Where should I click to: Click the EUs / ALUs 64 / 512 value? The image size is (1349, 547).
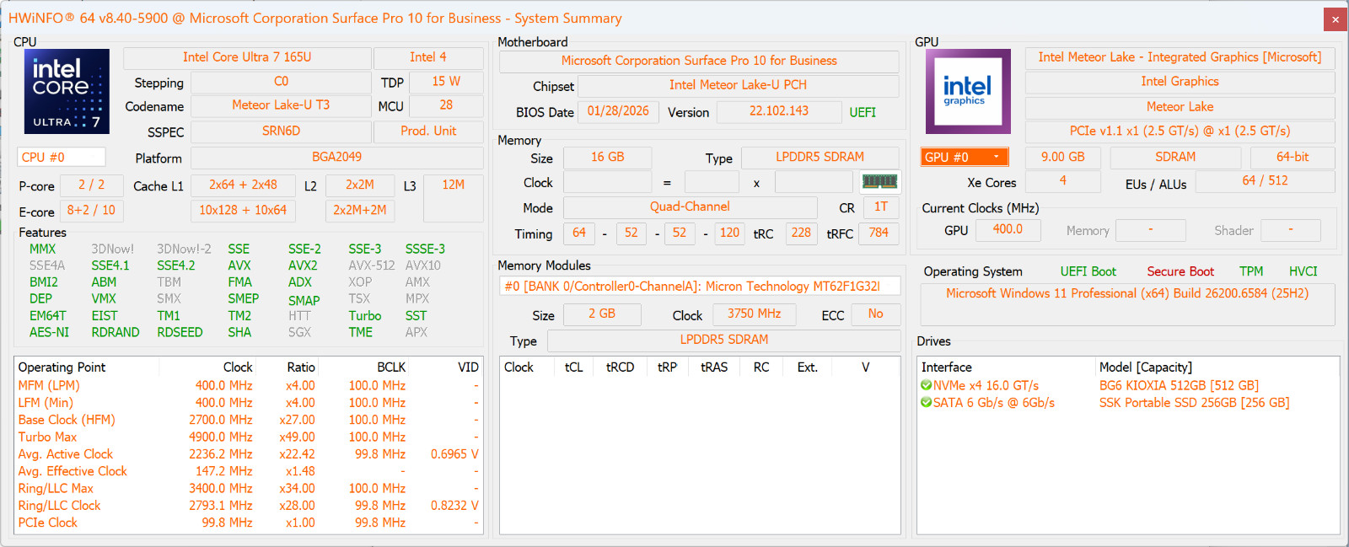[1265, 181]
